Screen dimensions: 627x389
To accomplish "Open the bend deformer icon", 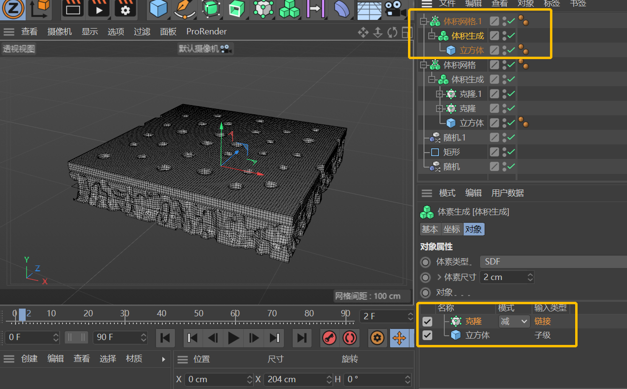I will coord(343,9).
